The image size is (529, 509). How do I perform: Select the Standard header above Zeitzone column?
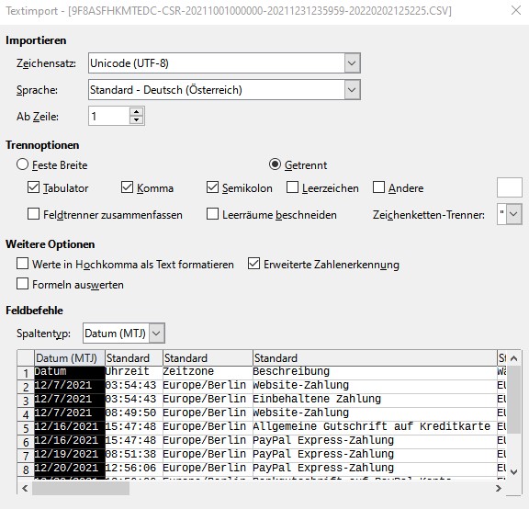[x=208, y=358]
